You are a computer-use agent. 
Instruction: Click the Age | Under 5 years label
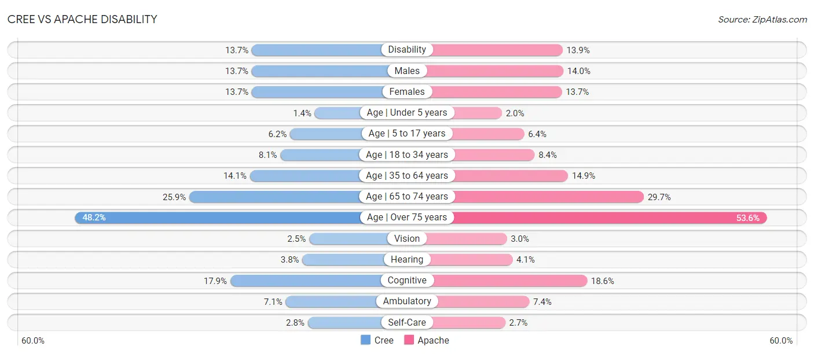point(407,113)
